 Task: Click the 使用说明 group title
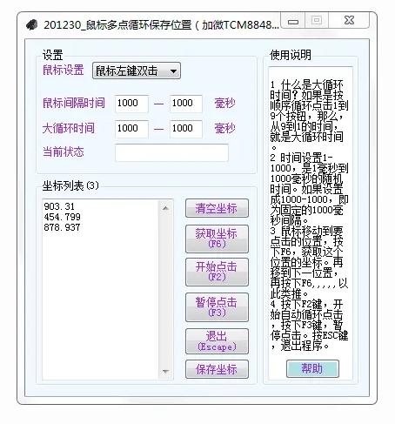(x=291, y=55)
